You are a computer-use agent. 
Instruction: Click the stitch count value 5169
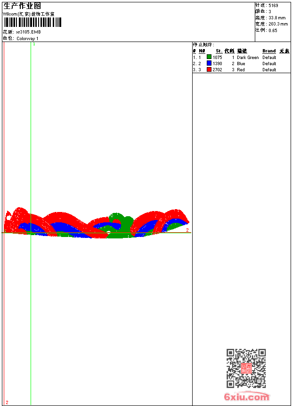click(273, 6)
